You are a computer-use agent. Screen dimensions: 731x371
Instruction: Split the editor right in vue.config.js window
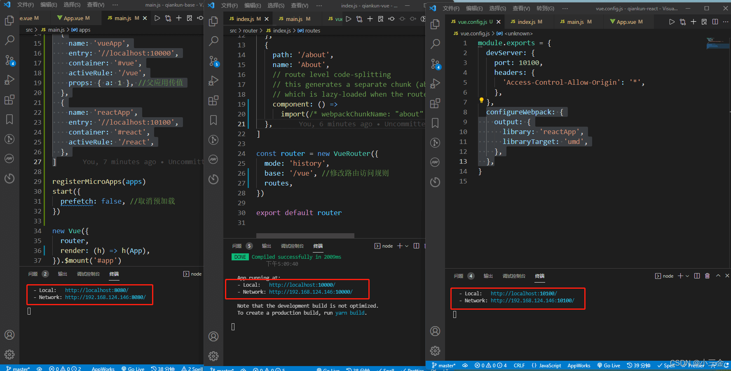[715, 22]
